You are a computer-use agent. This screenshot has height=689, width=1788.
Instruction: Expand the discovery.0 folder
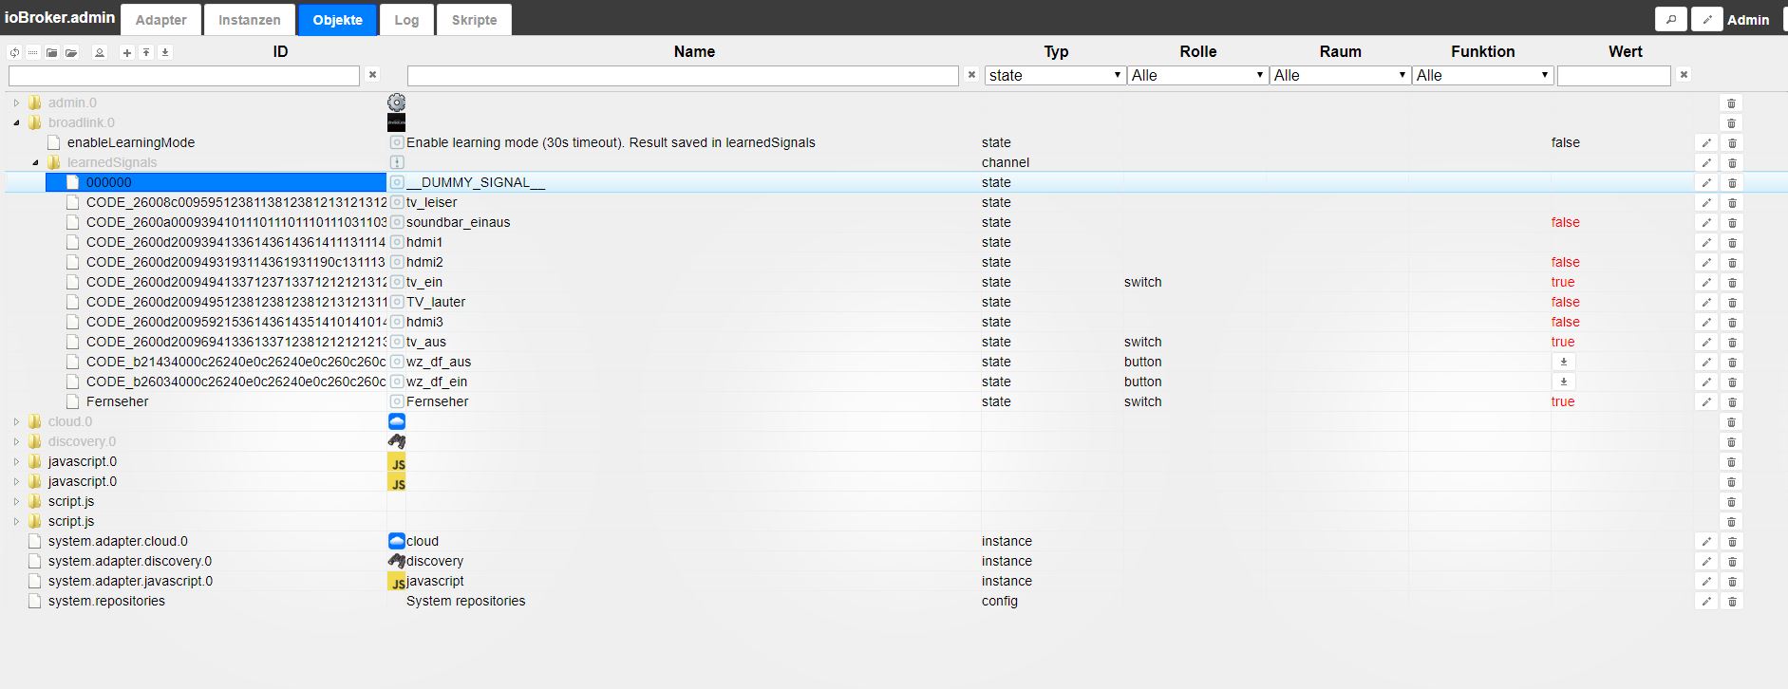click(16, 441)
